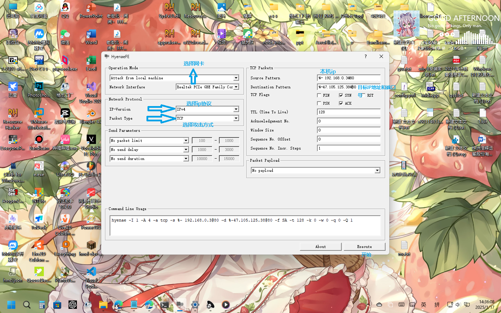Expand the IP-Version dropdown
This screenshot has height=313, width=501.
pyautogui.click(x=236, y=109)
